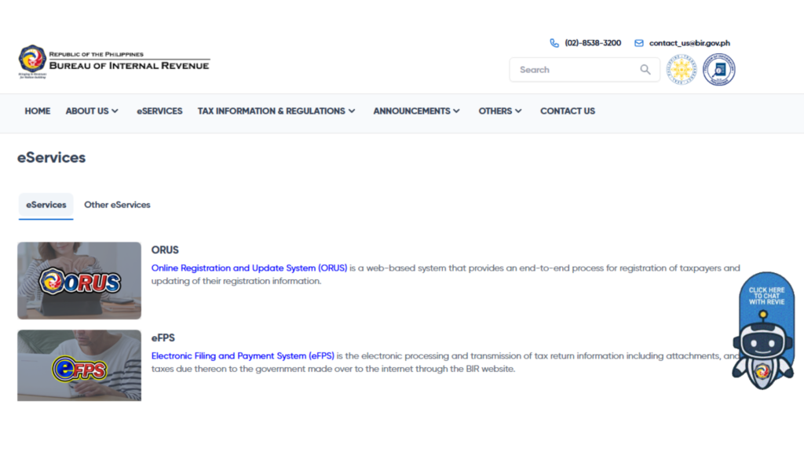Image resolution: width=804 pixels, height=452 pixels.
Task: Follow the Online Registration and Update System link
Action: tap(249, 268)
